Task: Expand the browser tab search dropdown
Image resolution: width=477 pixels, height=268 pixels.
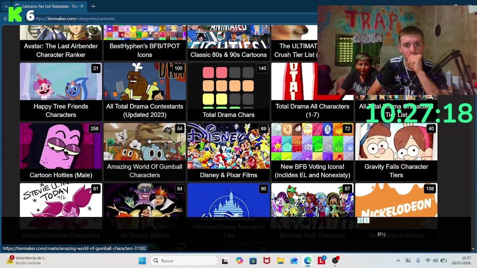Action: tap(6, 6)
